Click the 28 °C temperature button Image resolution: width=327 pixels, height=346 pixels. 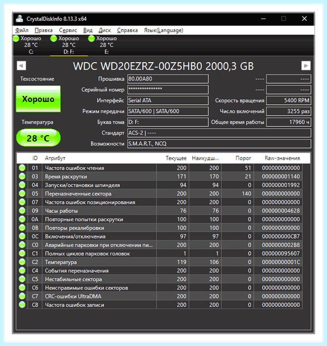pyautogui.click(x=38, y=138)
